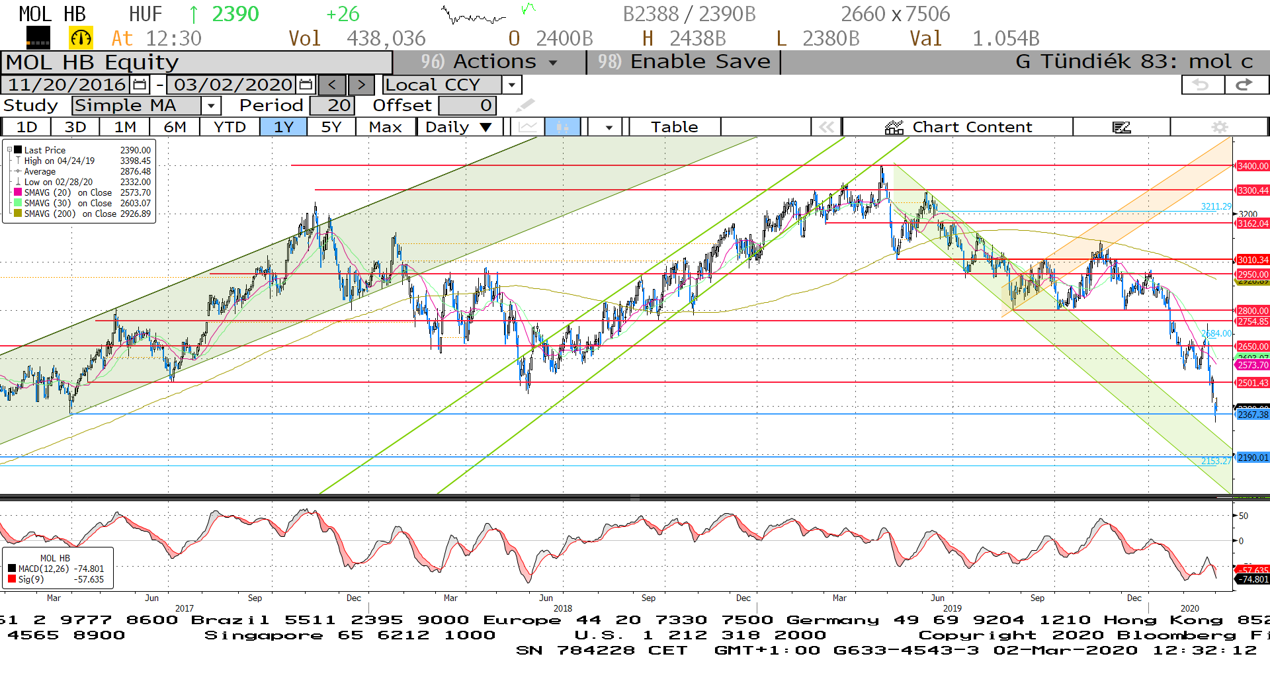The image size is (1270, 687).
Task: Click the 3300.44 price level label
Action: click(1253, 190)
